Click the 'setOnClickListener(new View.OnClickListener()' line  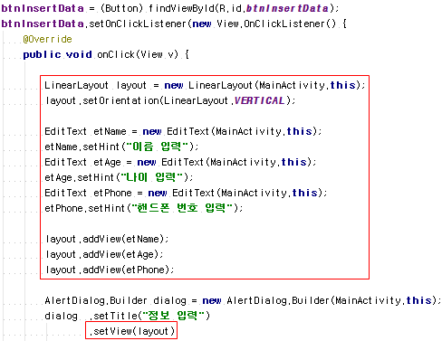tap(174, 24)
